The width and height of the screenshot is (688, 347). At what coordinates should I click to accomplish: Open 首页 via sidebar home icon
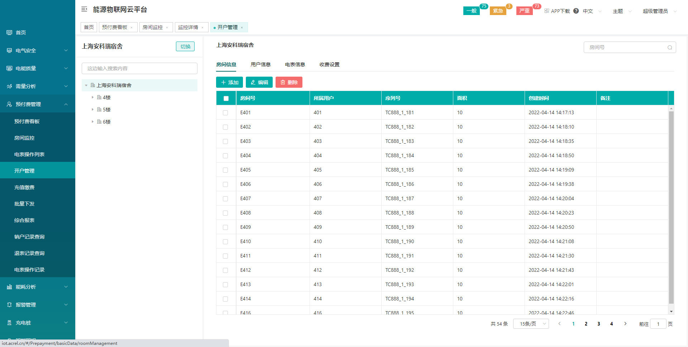[x=9, y=33]
